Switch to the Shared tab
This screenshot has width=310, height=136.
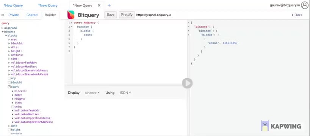point(32,15)
